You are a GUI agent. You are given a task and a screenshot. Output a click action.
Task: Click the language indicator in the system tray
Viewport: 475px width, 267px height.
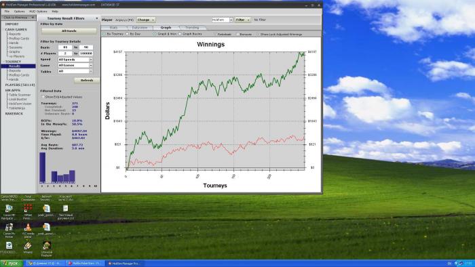[449, 264]
